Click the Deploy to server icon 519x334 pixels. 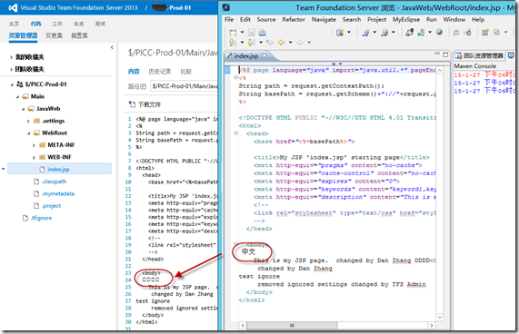click(x=410, y=33)
